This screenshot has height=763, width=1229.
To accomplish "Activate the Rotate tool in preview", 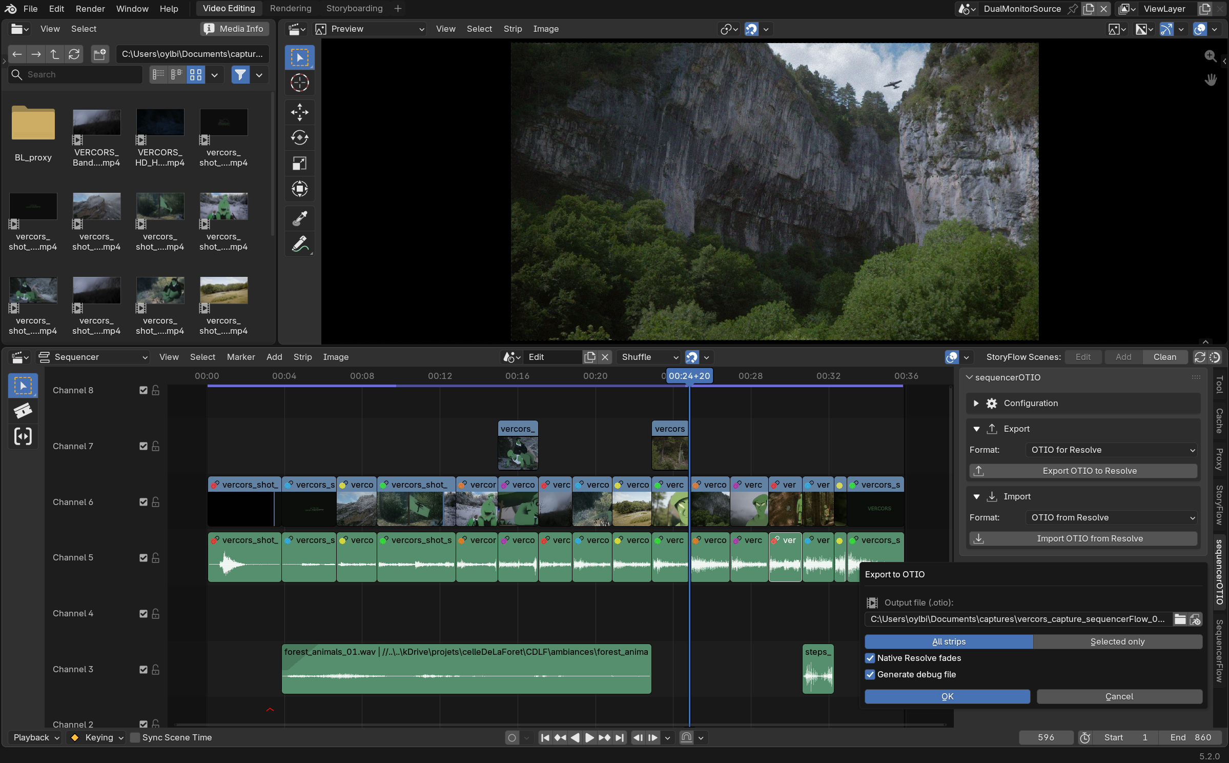I will pyautogui.click(x=300, y=138).
